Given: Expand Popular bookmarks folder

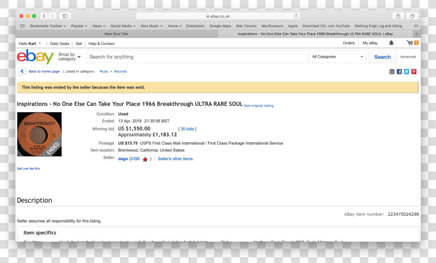Looking at the screenshot, I should pos(79,26).
